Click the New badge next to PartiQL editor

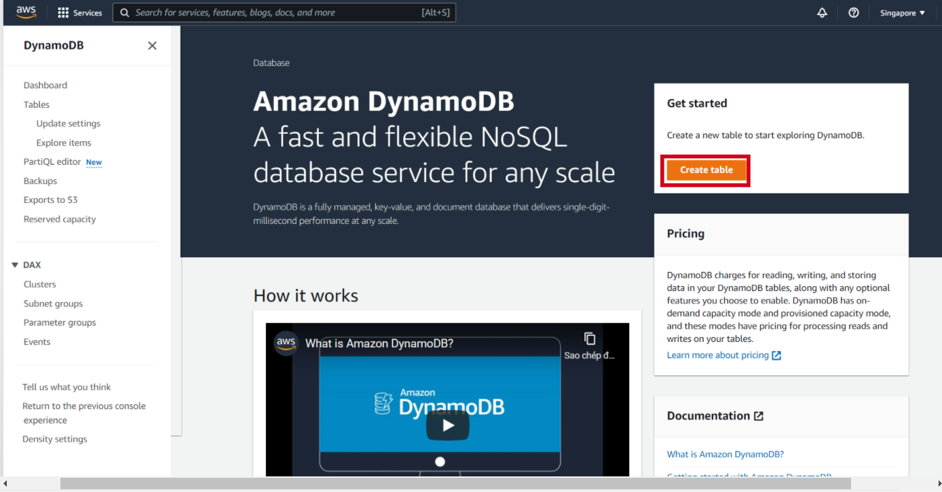(94, 162)
